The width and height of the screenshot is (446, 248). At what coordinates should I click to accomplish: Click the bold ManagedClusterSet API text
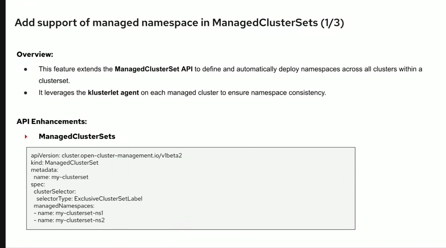click(x=154, y=69)
